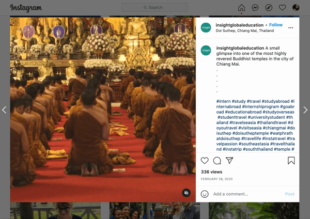Screen dimensions: 310x219
Task: Open the #studenttravel hashtag
Action: (x=232, y=117)
